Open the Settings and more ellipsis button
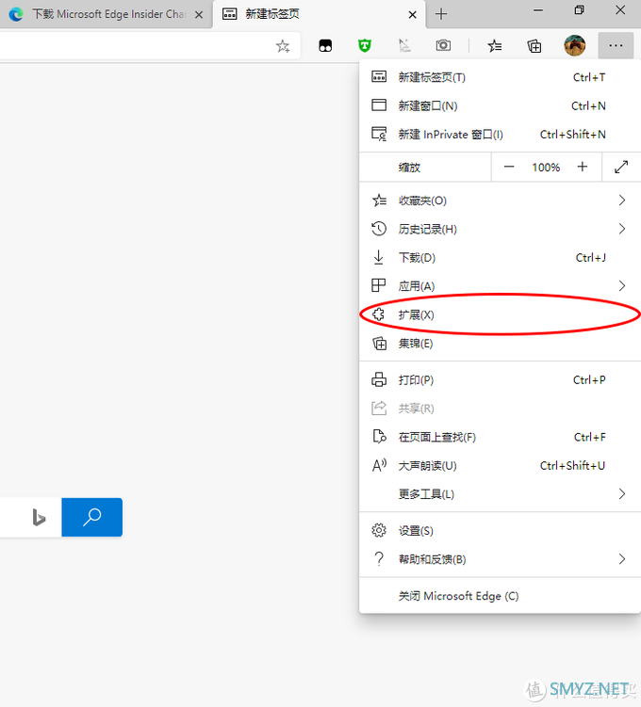641x707 pixels. 616,45
